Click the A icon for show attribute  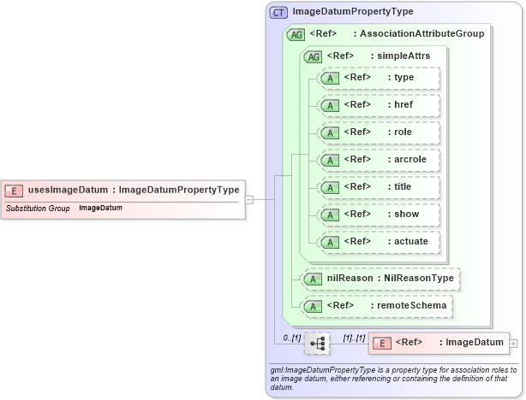(330, 215)
